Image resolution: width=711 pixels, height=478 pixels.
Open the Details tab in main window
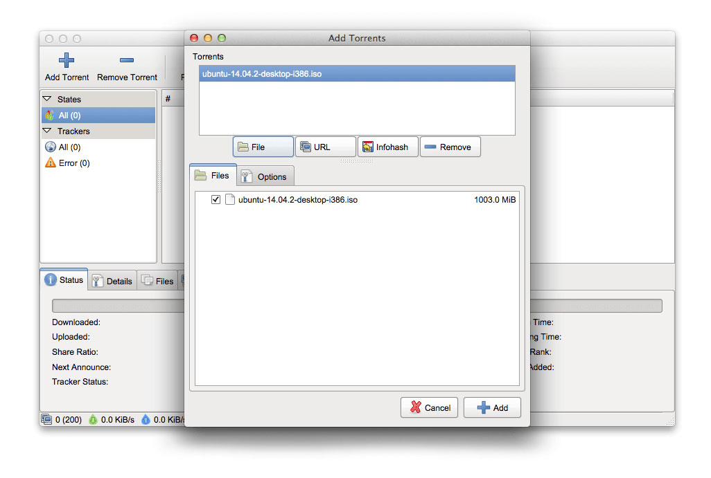tap(112, 281)
